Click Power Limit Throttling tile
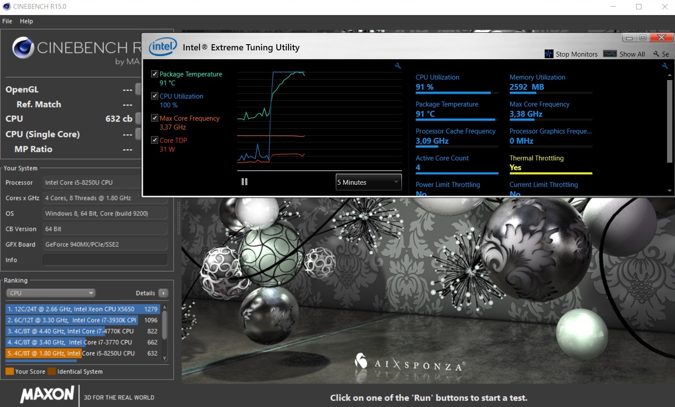675x407 pixels. pyautogui.click(x=457, y=189)
